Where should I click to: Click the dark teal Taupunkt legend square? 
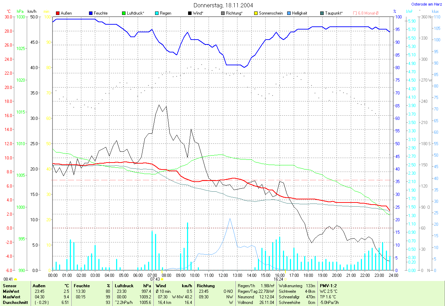pyautogui.click(x=322, y=13)
